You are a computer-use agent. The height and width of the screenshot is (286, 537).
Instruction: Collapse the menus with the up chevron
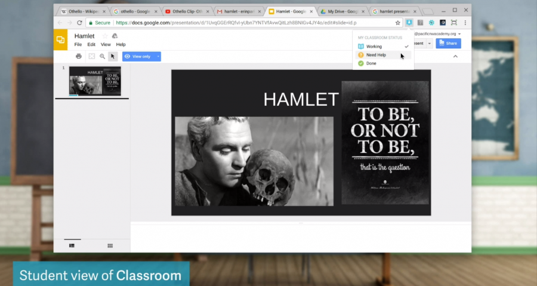455,56
